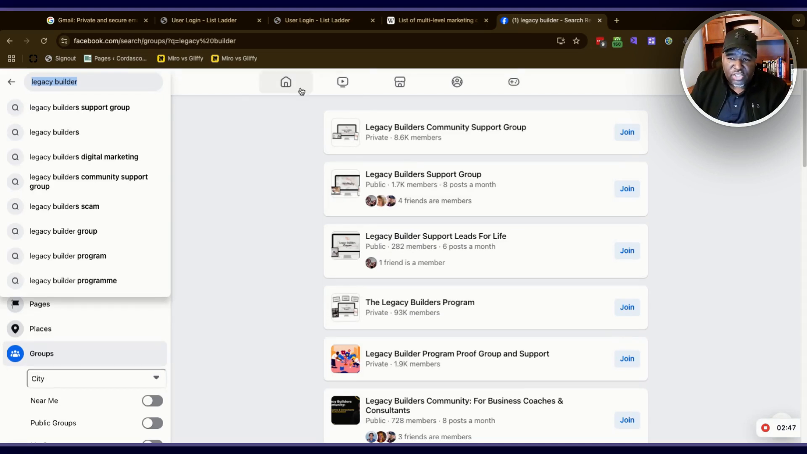
Task: Open Facebook Home icon in top navigation
Action: coord(286,82)
